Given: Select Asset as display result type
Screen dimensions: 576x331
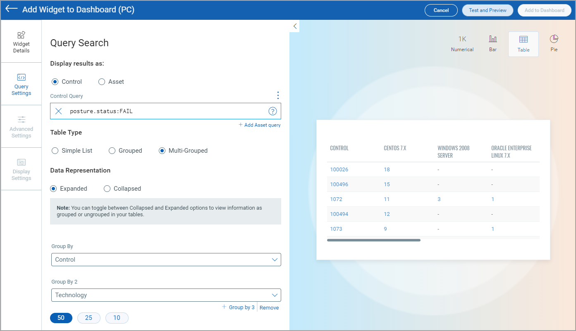Looking at the screenshot, I should click(x=102, y=81).
